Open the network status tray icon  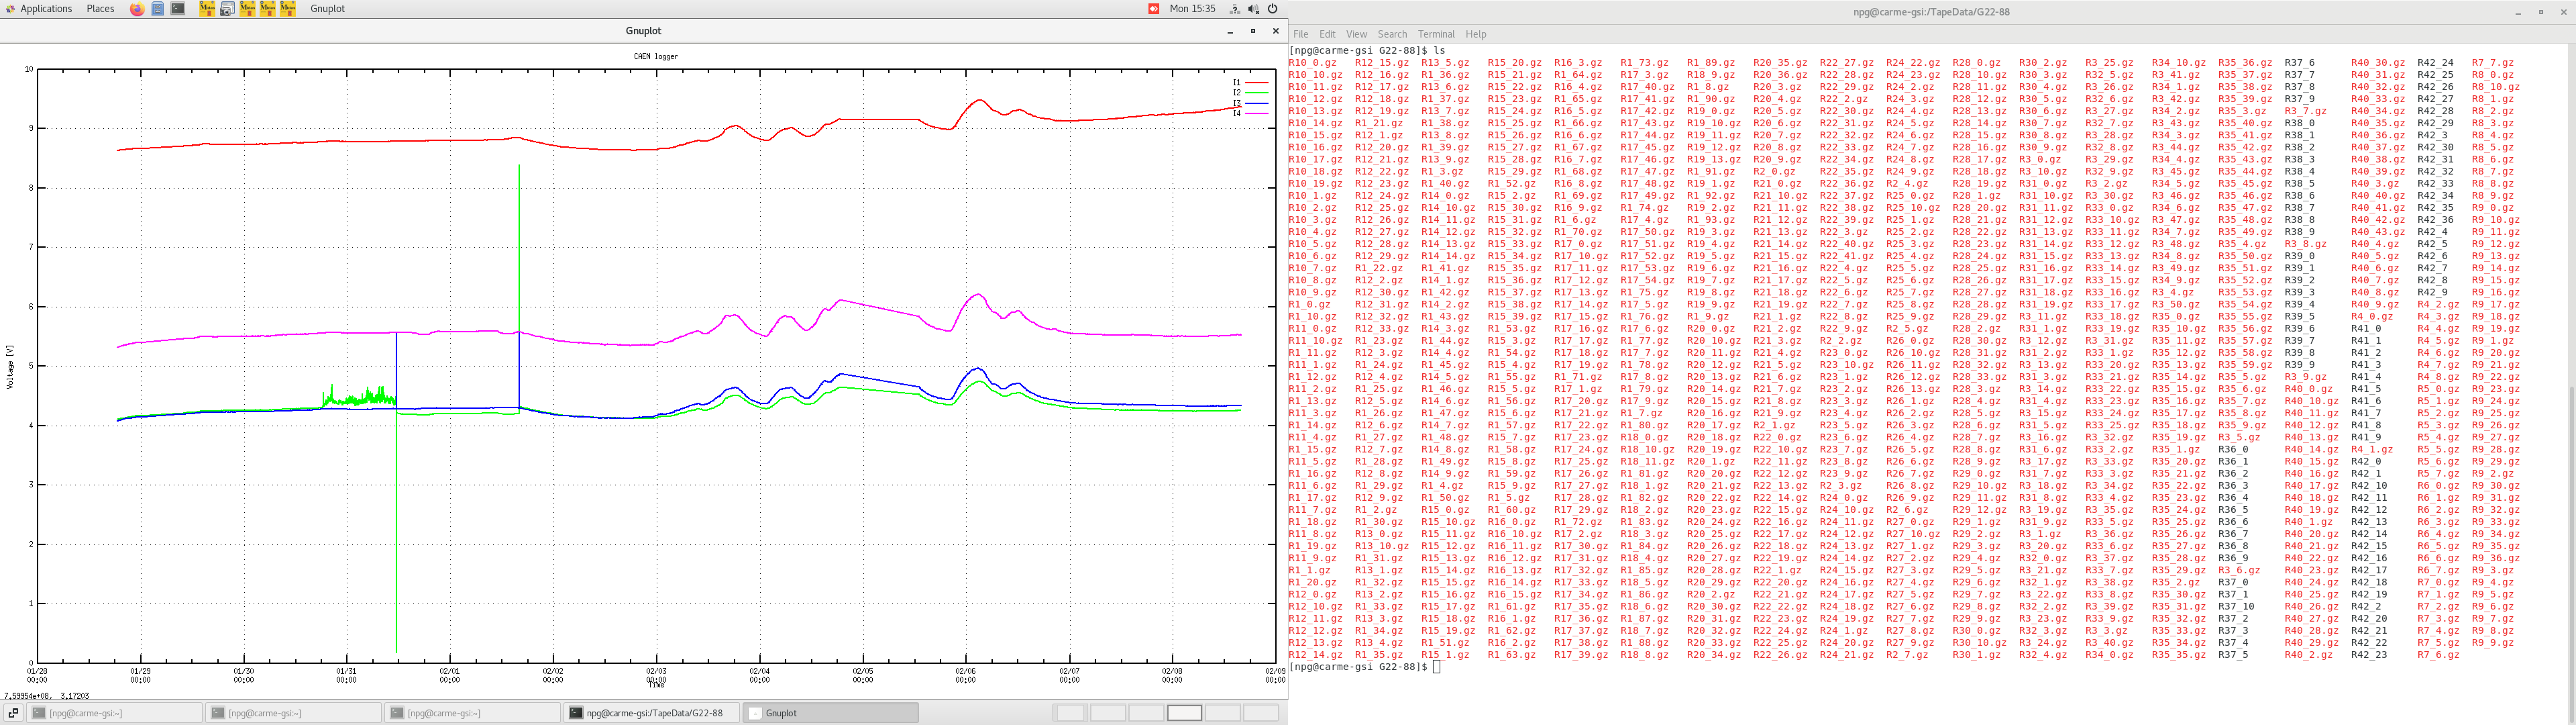pos(1234,9)
